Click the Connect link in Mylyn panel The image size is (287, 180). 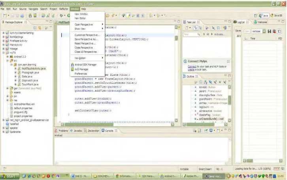pyautogui.click(x=192, y=67)
